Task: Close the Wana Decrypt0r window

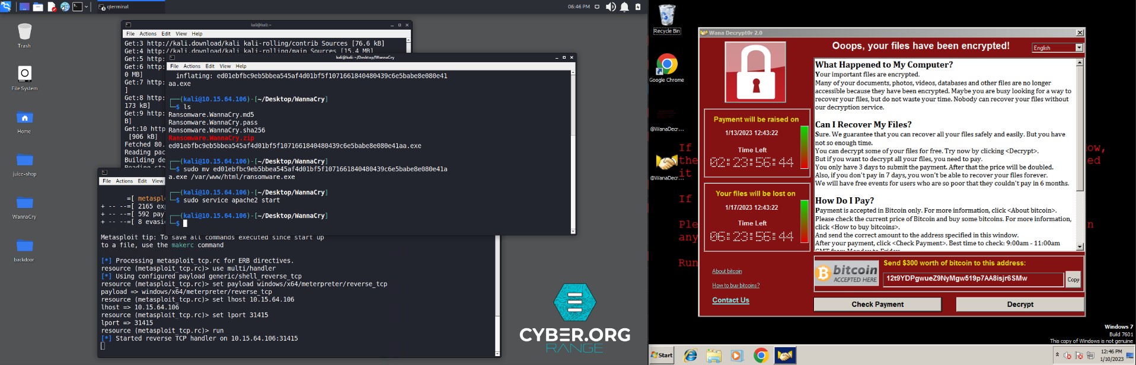Action: [1079, 33]
